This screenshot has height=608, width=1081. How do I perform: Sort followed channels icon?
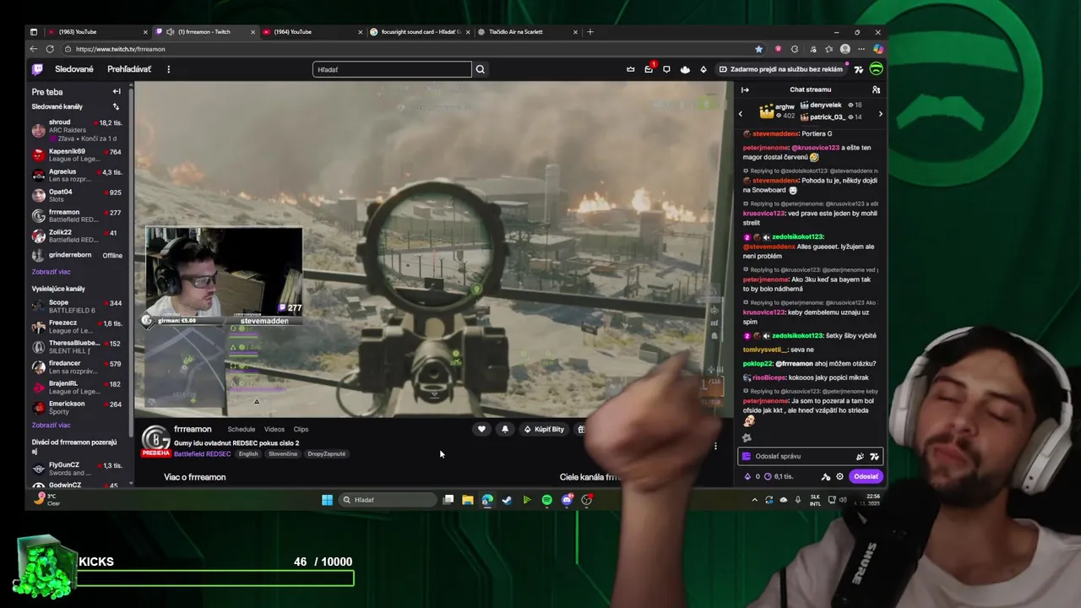tap(116, 107)
